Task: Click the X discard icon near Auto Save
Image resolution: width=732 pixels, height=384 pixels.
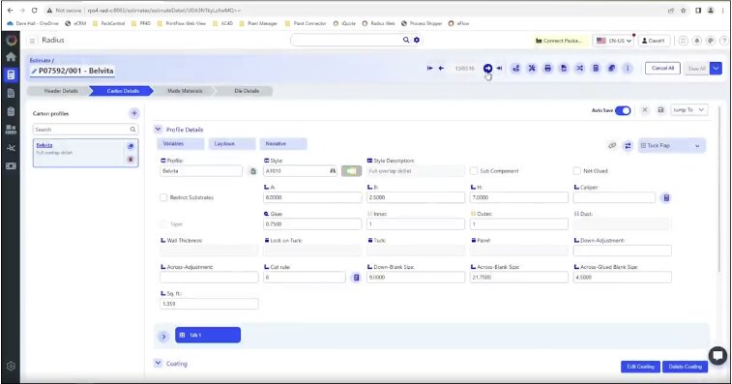Action: click(645, 109)
